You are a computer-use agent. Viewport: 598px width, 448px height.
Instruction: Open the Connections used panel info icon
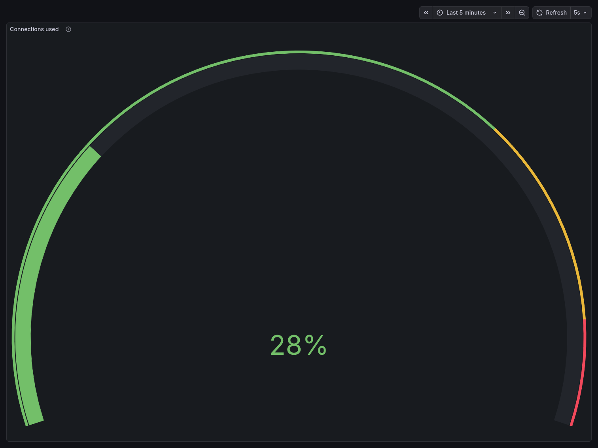coord(68,29)
